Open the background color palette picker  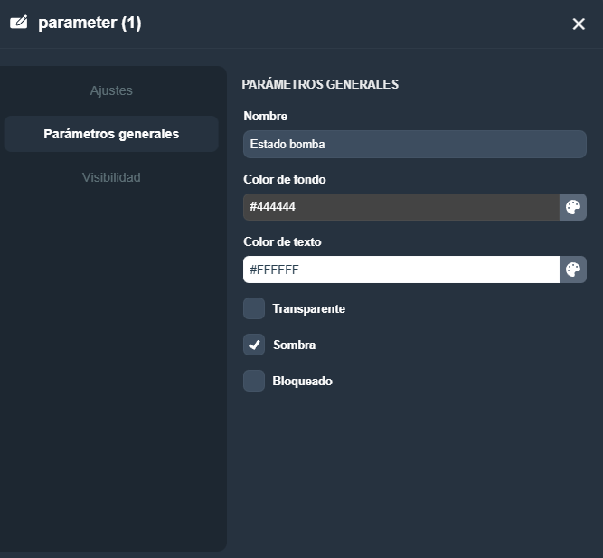point(572,207)
